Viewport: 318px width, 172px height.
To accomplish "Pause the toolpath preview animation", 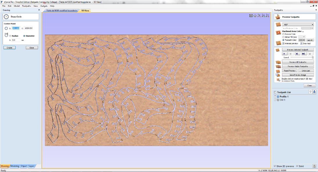I will (291, 54).
